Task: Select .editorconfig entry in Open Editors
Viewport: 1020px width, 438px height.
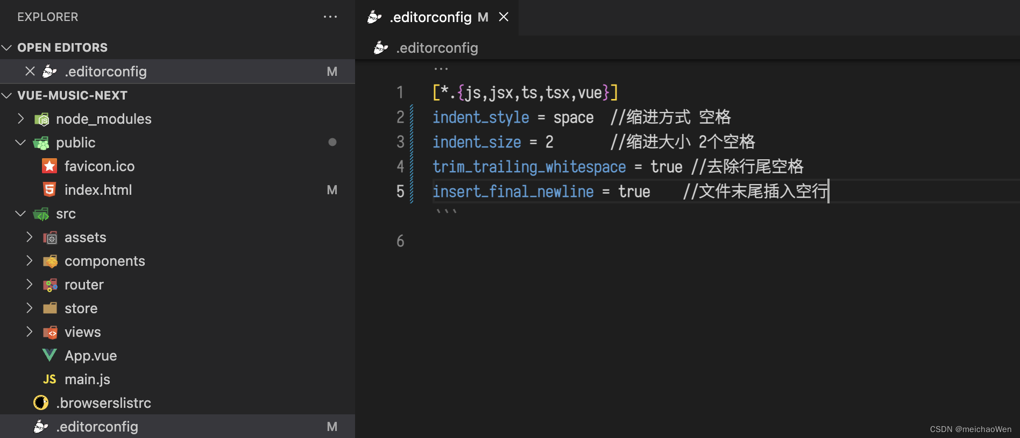Action: tap(178, 72)
